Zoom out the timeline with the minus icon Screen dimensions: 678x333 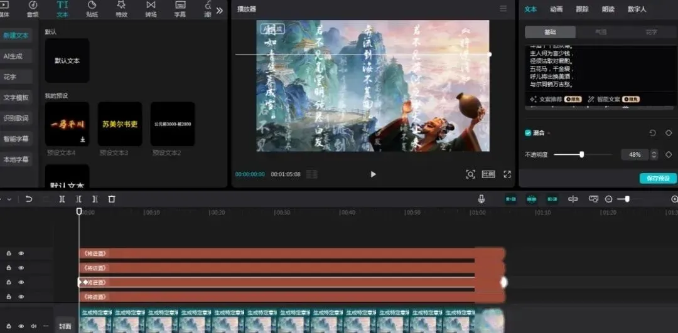coord(609,199)
